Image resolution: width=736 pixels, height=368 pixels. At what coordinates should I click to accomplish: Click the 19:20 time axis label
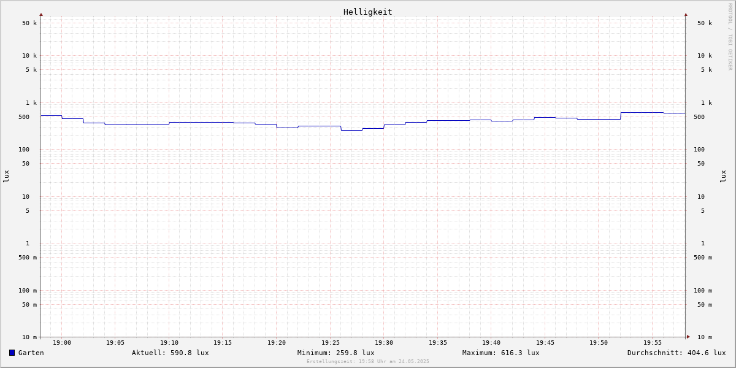[277, 343]
